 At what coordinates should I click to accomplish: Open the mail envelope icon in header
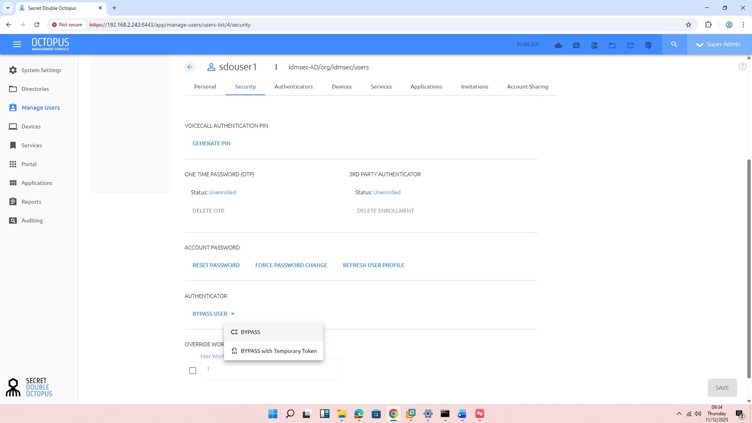(630, 45)
